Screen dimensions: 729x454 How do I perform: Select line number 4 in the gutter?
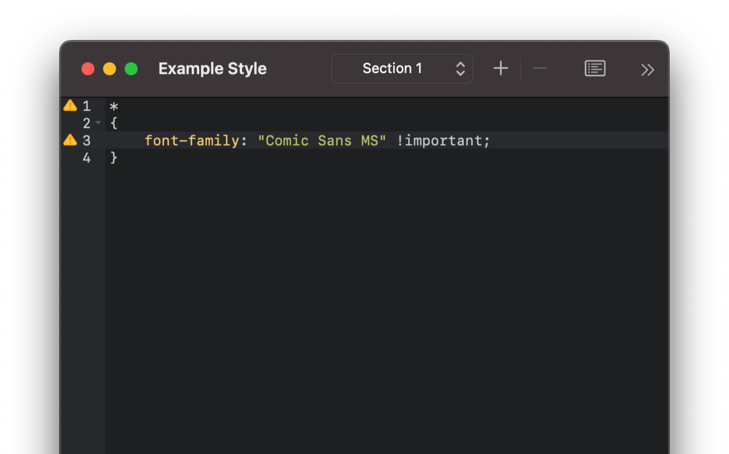click(x=87, y=158)
